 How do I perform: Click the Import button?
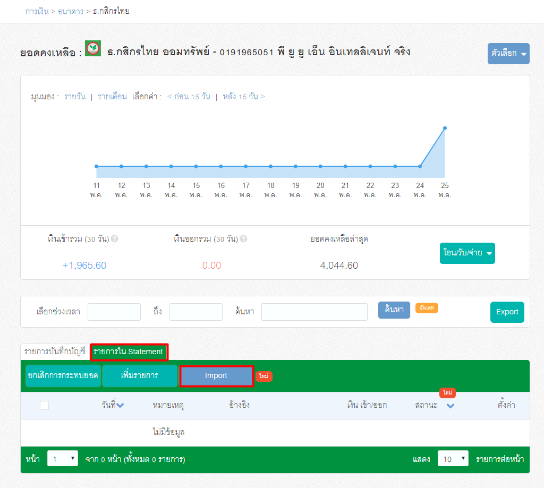(217, 375)
